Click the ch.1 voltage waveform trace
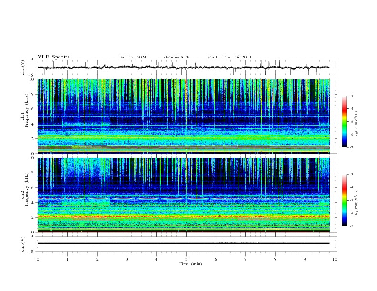 (183, 68)
